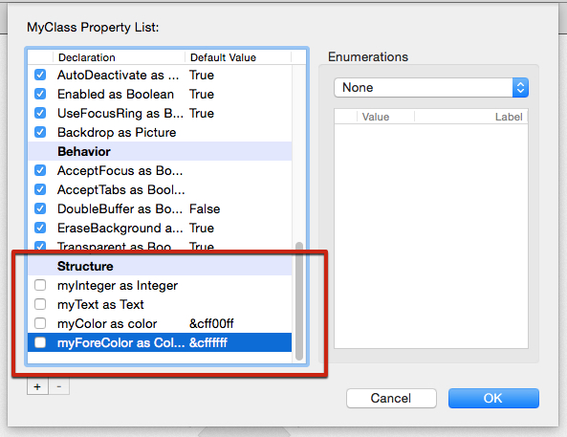The width and height of the screenshot is (567, 437).
Task: Click the Value column header in Enumerations
Action: 385,117
